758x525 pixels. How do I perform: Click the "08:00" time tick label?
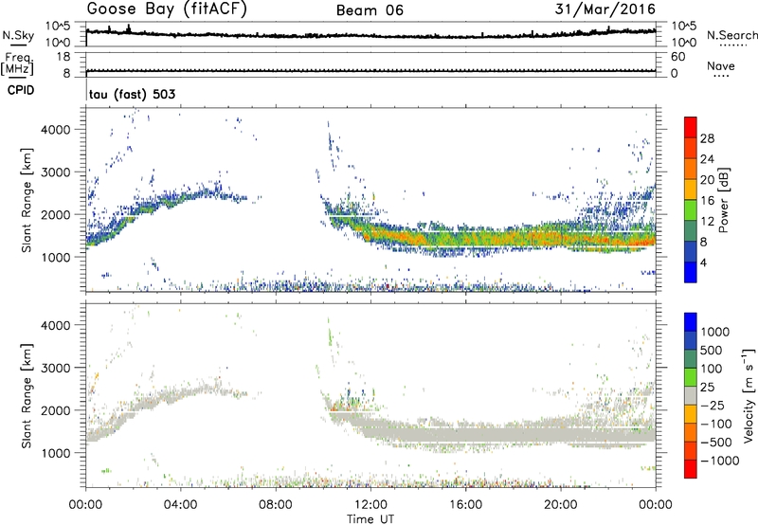(x=276, y=505)
